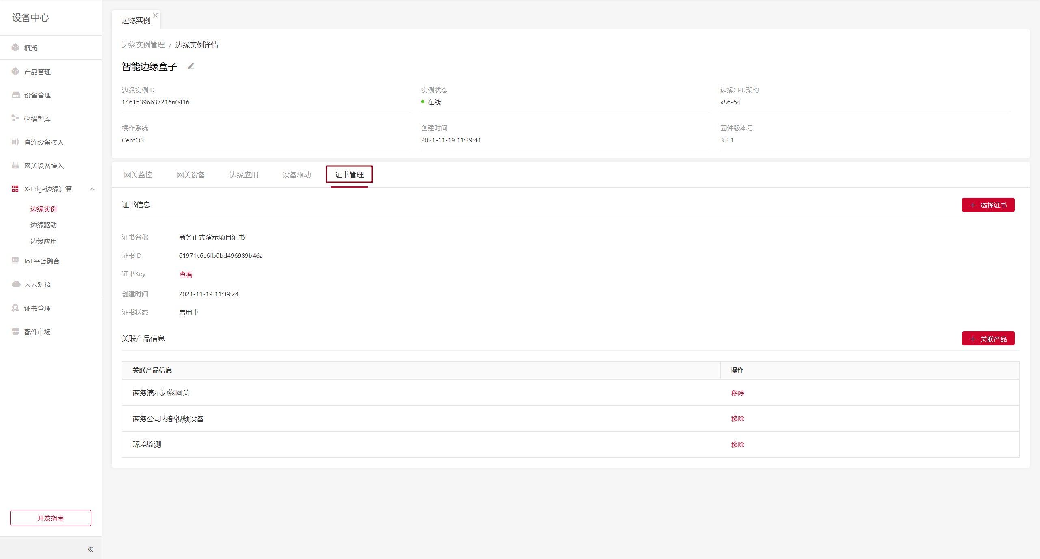Switch to the 网关监控 tab
The height and width of the screenshot is (559, 1040).
(138, 175)
